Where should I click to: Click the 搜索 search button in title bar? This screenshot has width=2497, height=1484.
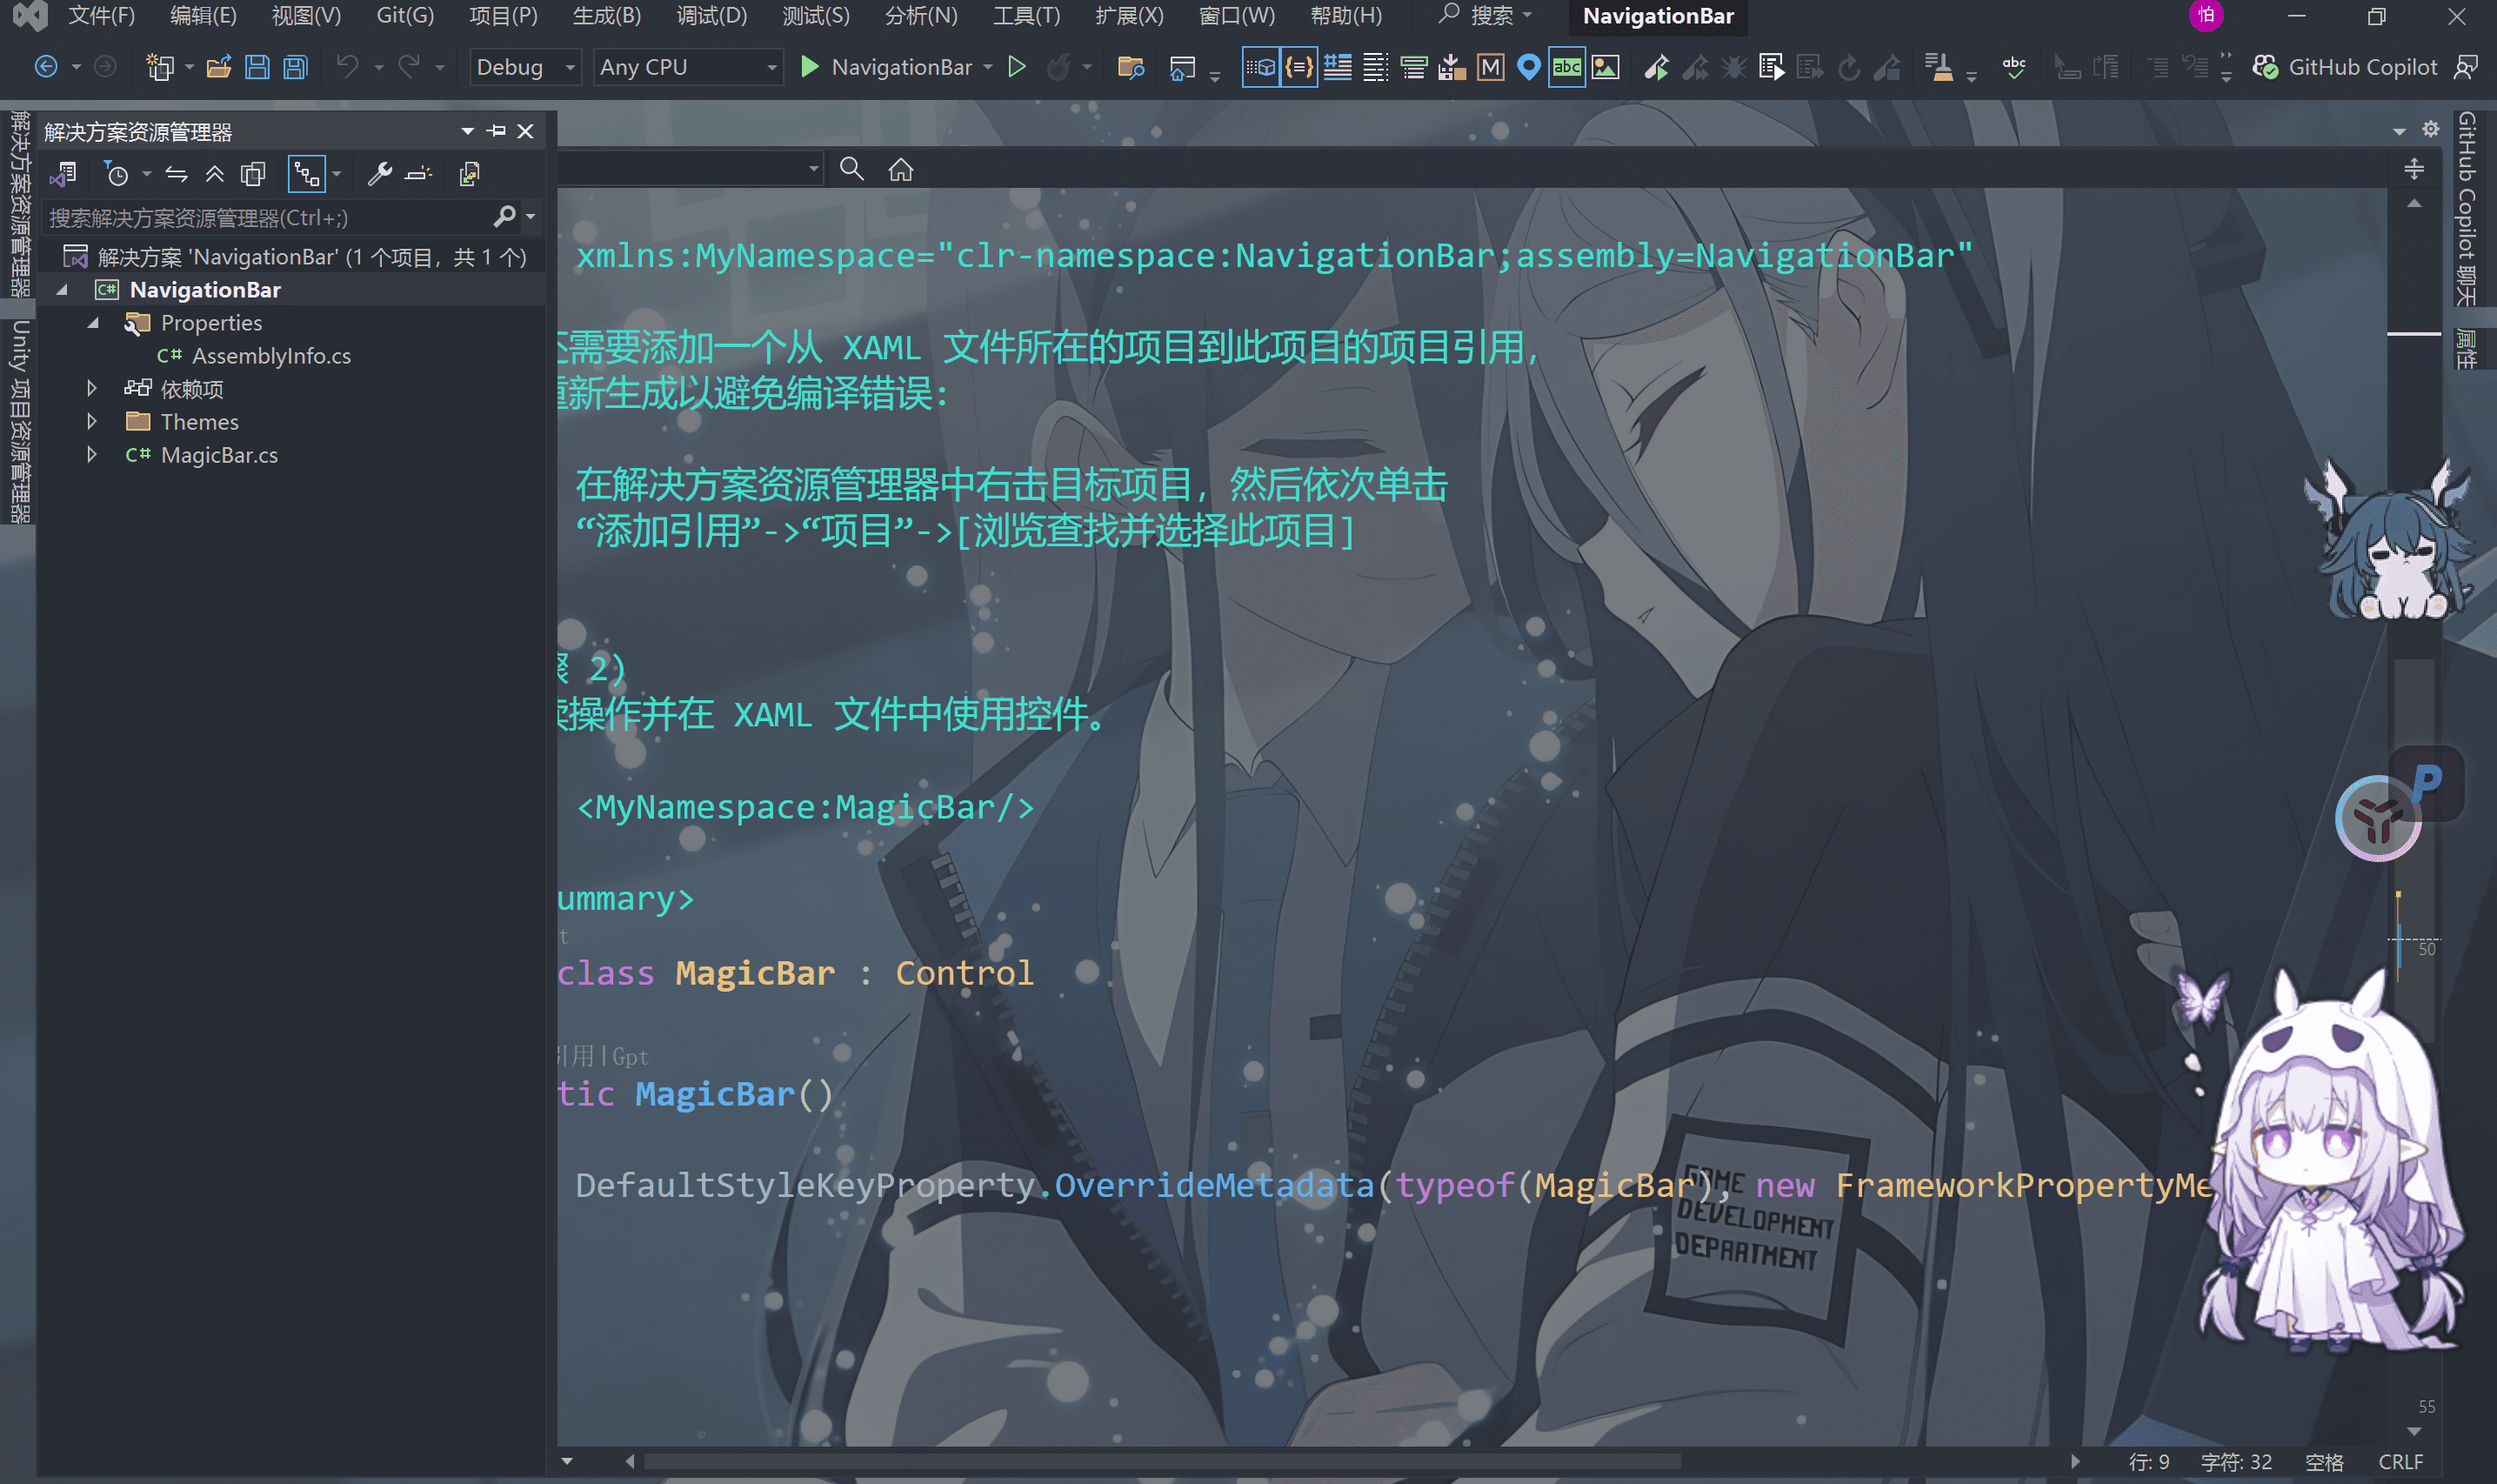(x=1484, y=16)
